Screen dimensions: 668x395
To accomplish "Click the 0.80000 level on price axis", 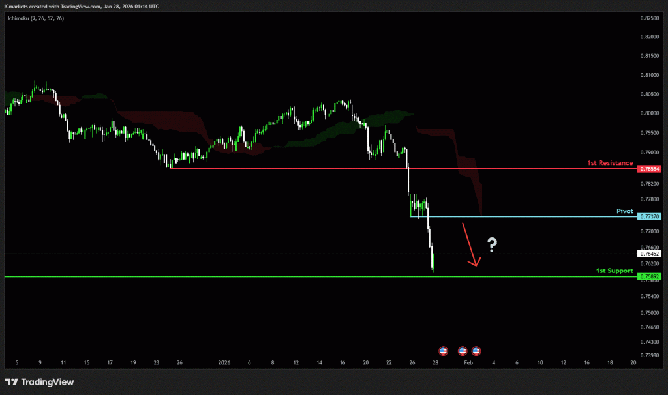I will (x=650, y=113).
